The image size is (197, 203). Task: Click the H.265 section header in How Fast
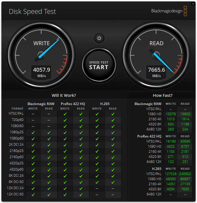point(157,169)
